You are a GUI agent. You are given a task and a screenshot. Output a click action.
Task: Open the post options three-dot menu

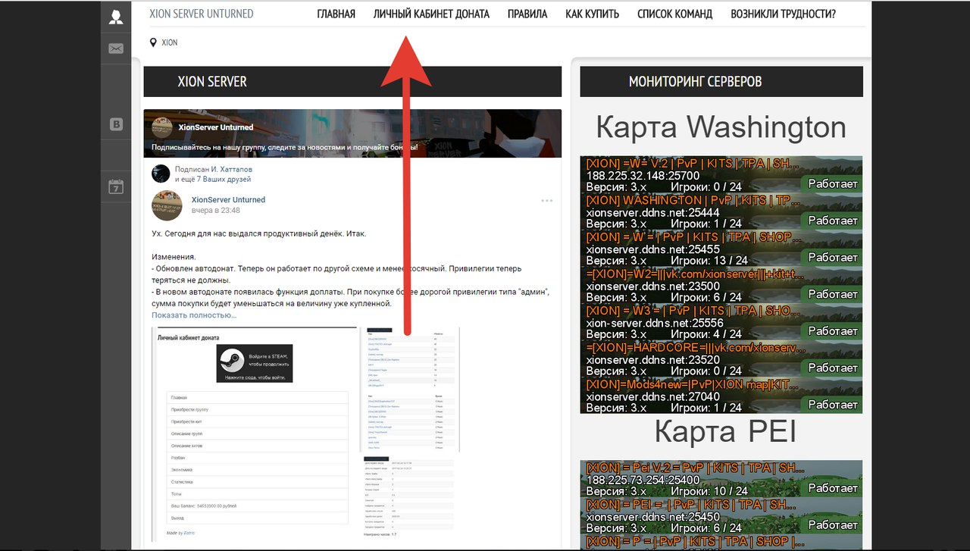point(547,201)
